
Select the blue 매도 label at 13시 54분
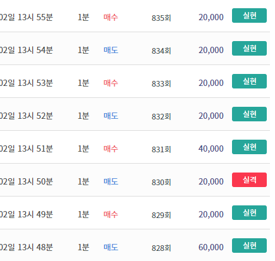click(111, 50)
